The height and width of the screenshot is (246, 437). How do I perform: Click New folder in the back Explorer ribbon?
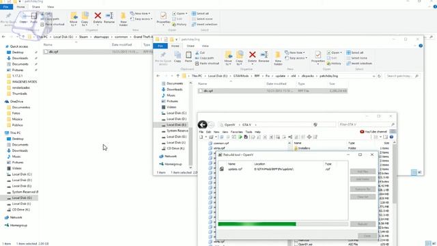click(123, 18)
